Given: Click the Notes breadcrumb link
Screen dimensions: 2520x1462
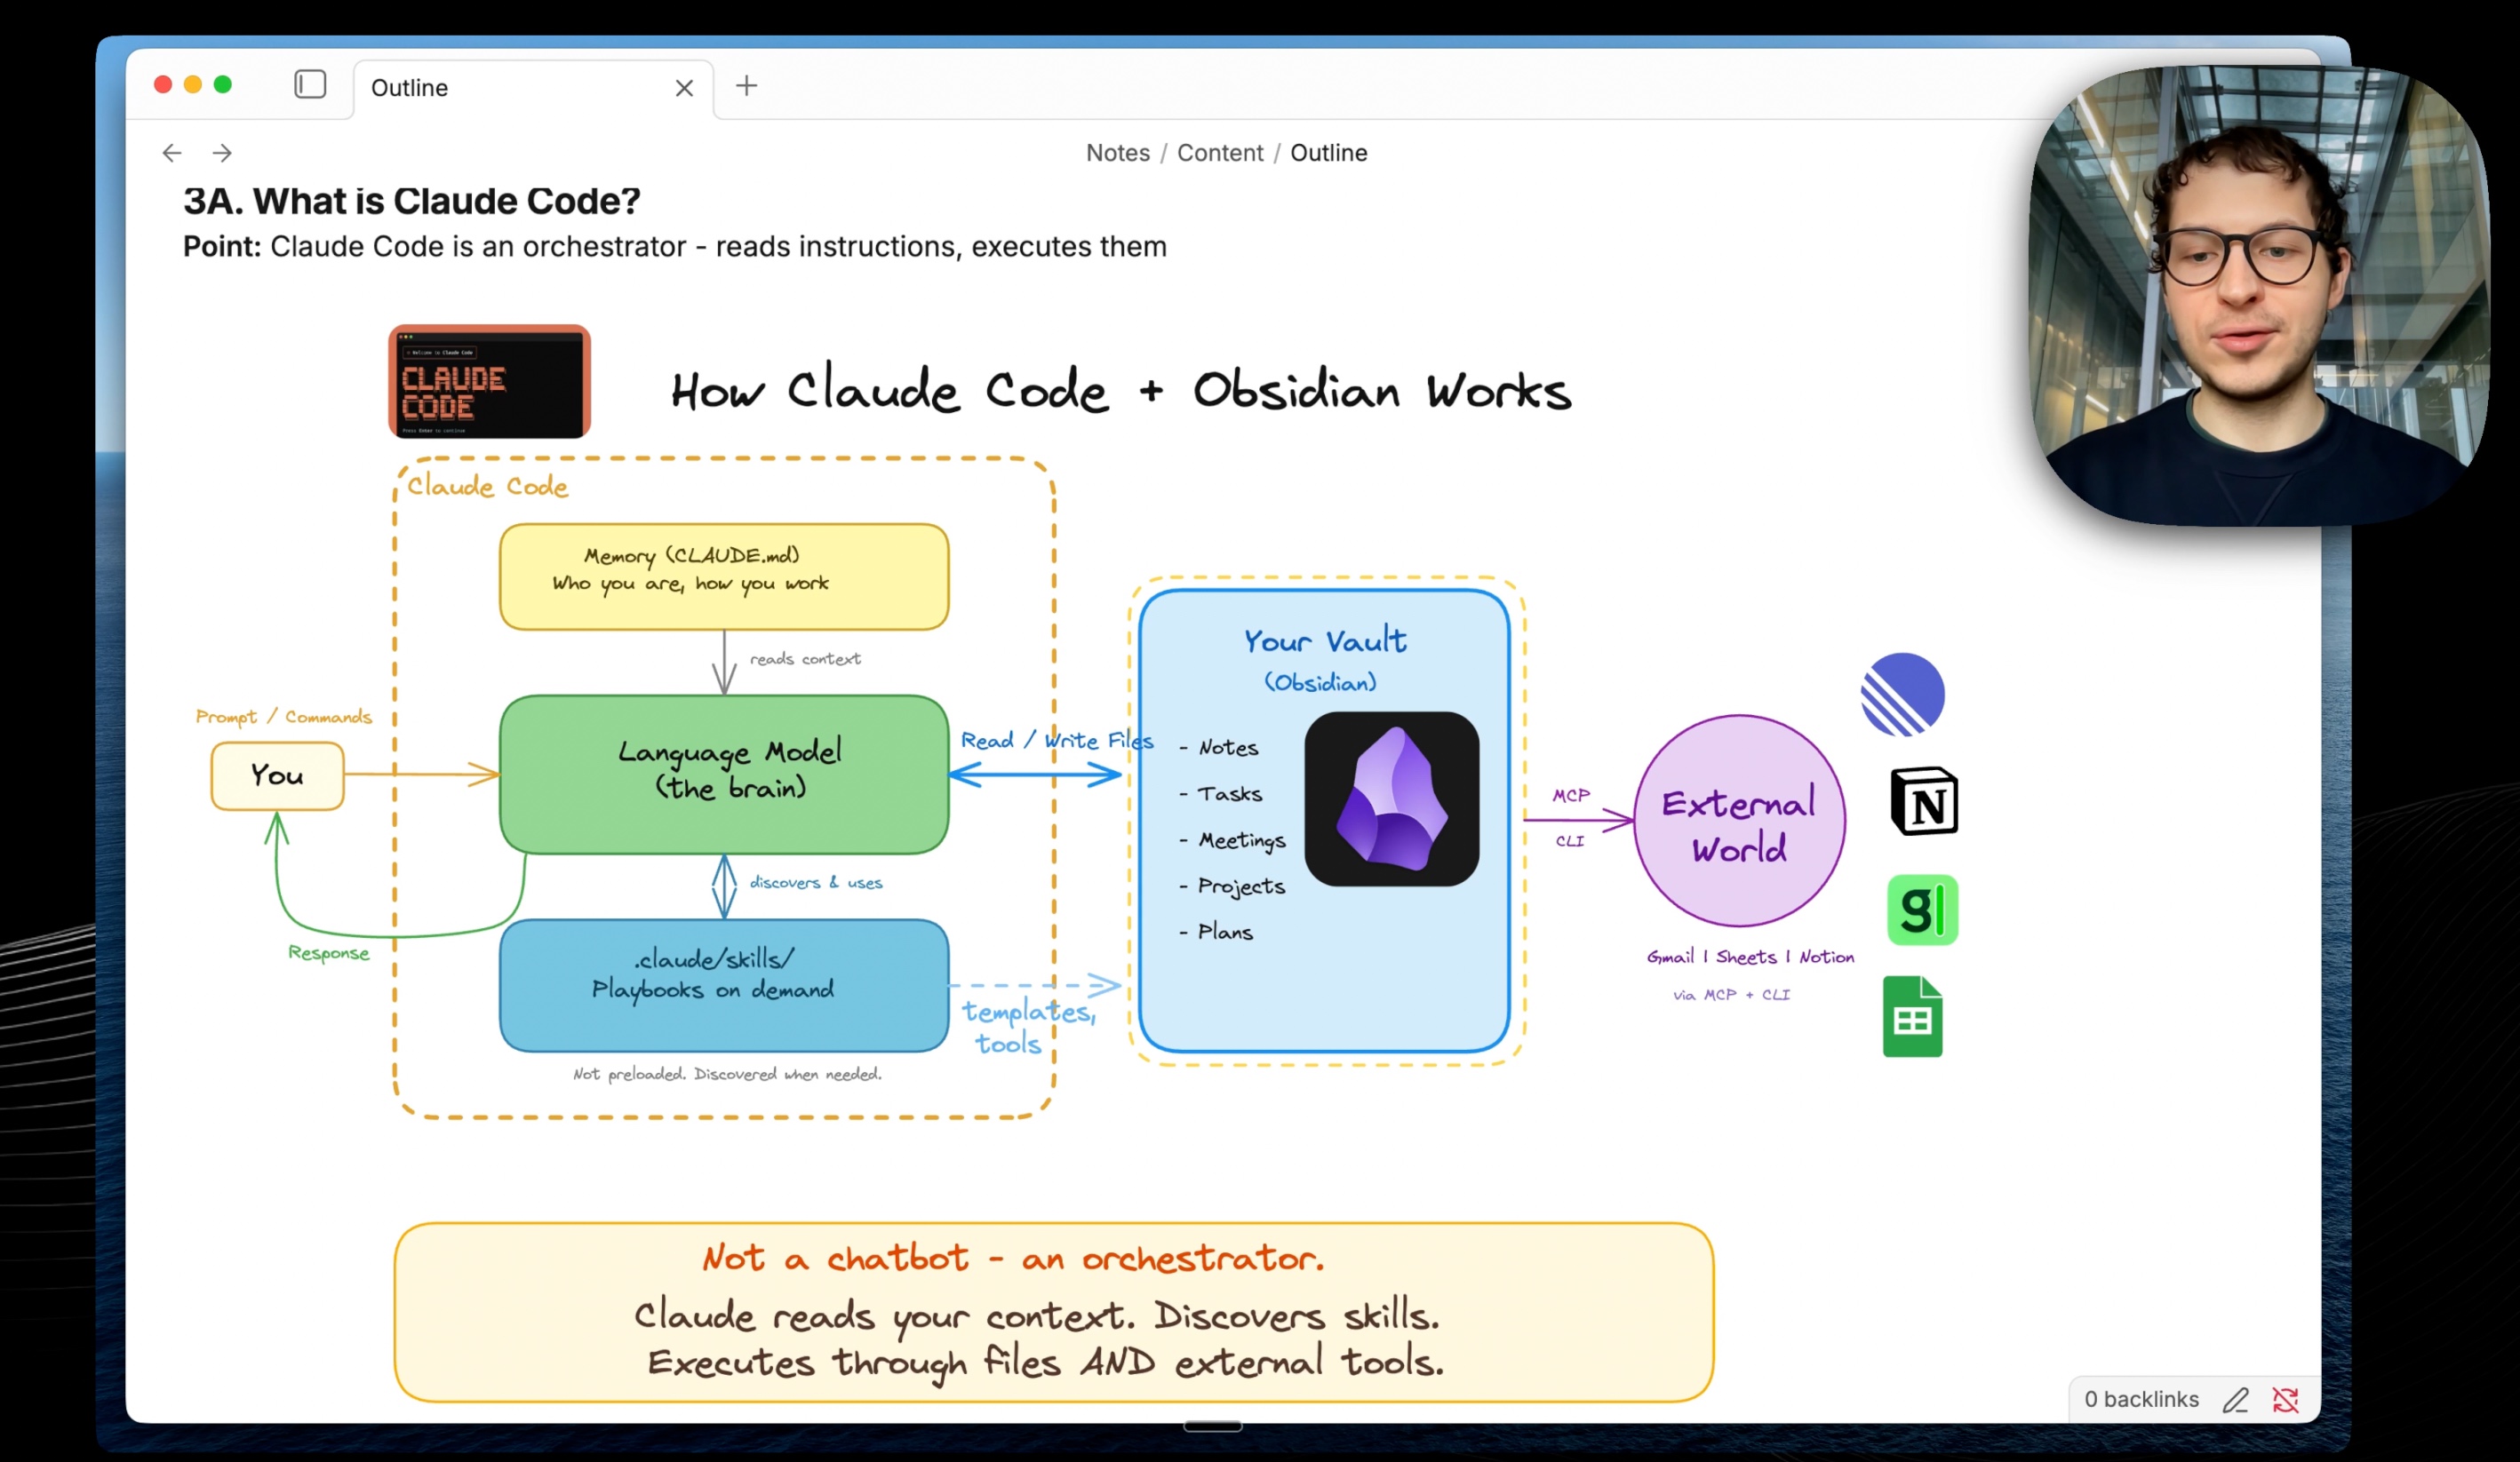Looking at the screenshot, I should pos(1117,152).
